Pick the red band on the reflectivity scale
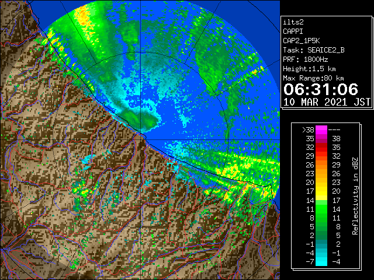 (x=321, y=148)
